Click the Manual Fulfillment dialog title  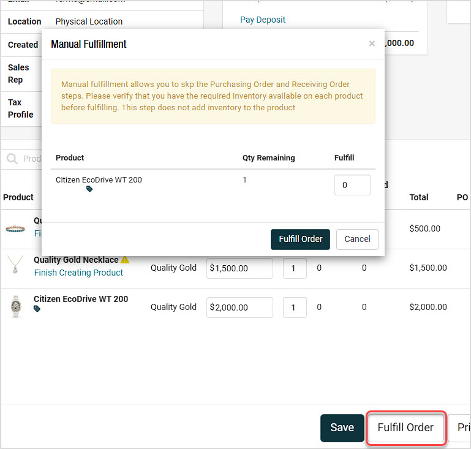(x=89, y=44)
